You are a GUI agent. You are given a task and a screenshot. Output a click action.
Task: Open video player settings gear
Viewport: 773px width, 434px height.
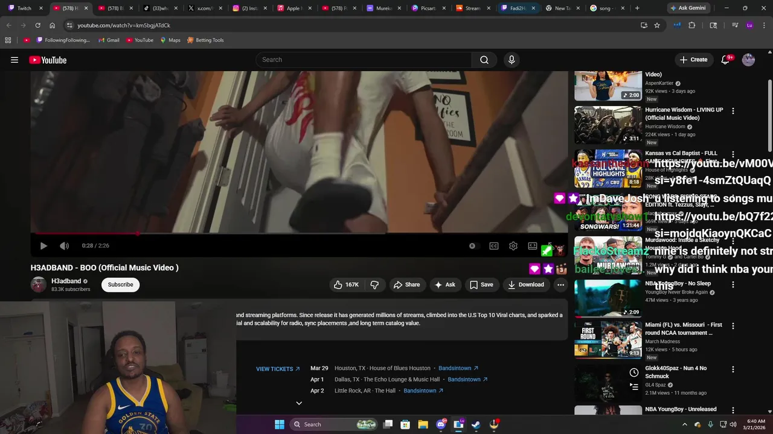pyautogui.click(x=513, y=246)
